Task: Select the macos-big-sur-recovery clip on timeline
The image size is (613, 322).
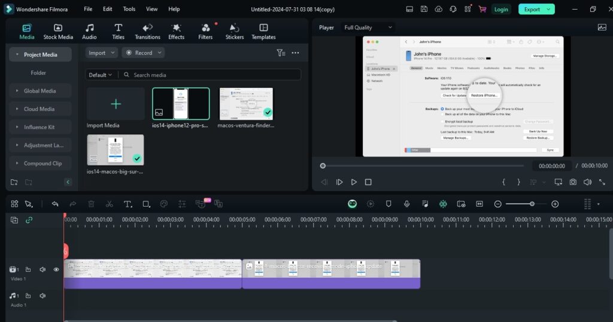Action: 331,274
